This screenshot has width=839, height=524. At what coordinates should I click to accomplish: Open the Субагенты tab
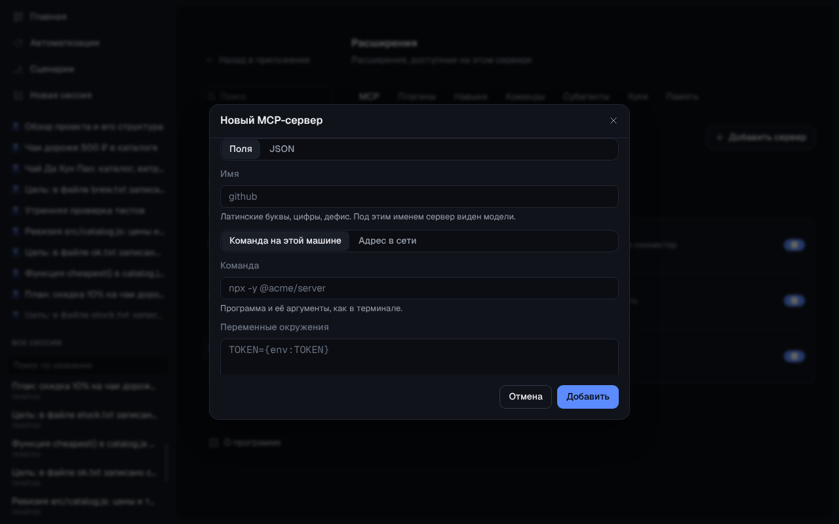tap(586, 96)
